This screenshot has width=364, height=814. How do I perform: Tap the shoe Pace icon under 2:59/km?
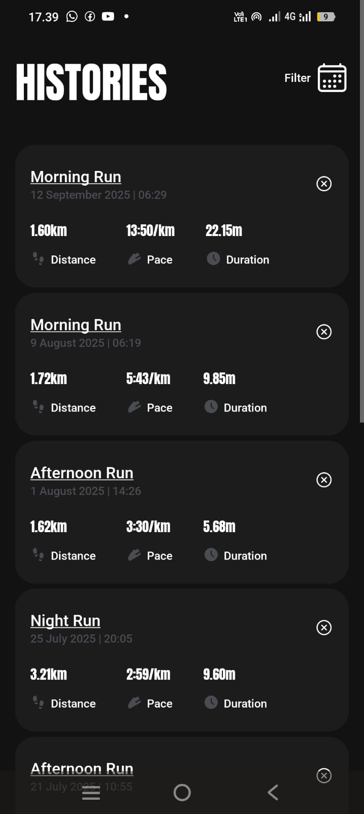[x=134, y=703]
